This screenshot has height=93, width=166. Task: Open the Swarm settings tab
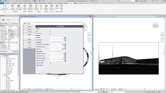click(x=29, y=47)
